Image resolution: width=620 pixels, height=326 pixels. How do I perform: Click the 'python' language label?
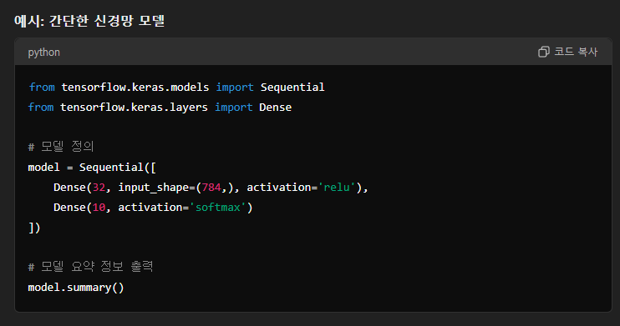44,52
